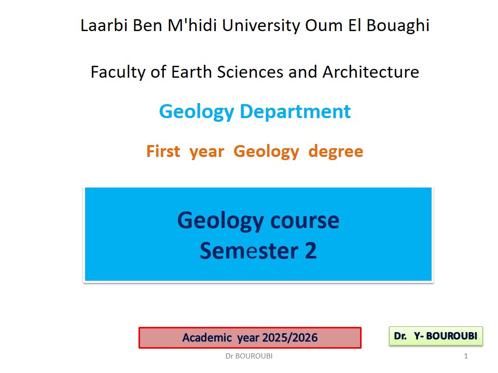Click the slide number 1 in footer
Viewport: 498px width, 373px height.
pos(466,356)
